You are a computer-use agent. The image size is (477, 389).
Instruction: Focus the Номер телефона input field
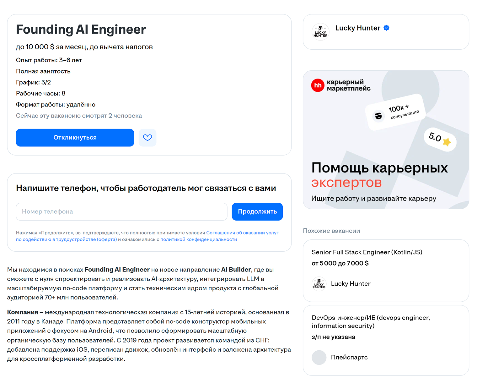tap(121, 212)
